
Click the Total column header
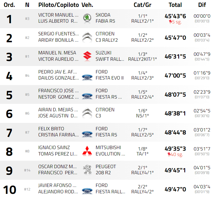coord(175,5)
